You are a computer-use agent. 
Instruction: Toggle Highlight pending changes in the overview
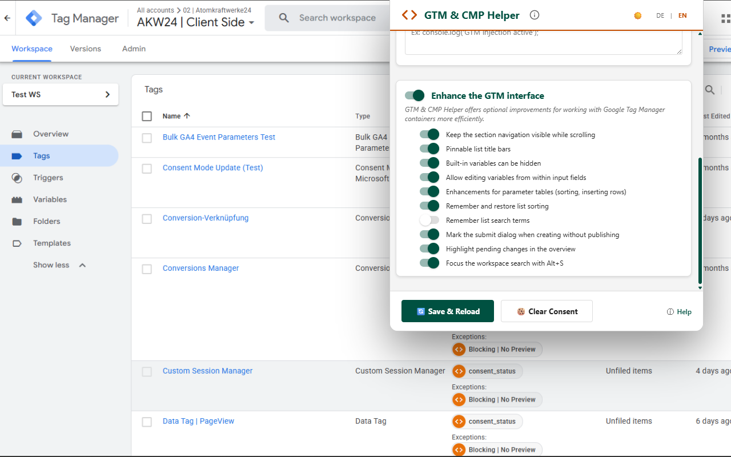[x=429, y=248]
